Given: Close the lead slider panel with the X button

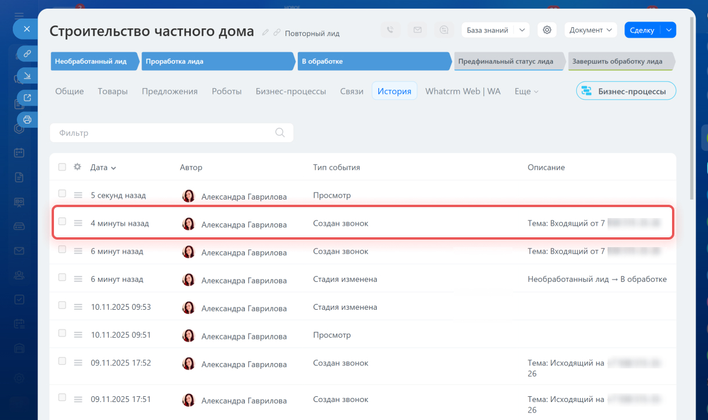Looking at the screenshot, I should click(26, 28).
